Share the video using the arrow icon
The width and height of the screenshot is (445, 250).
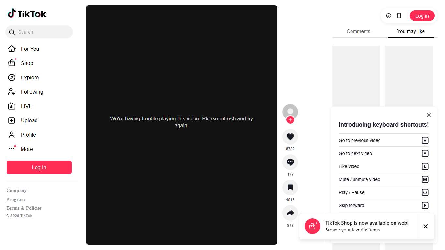coord(290,213)
